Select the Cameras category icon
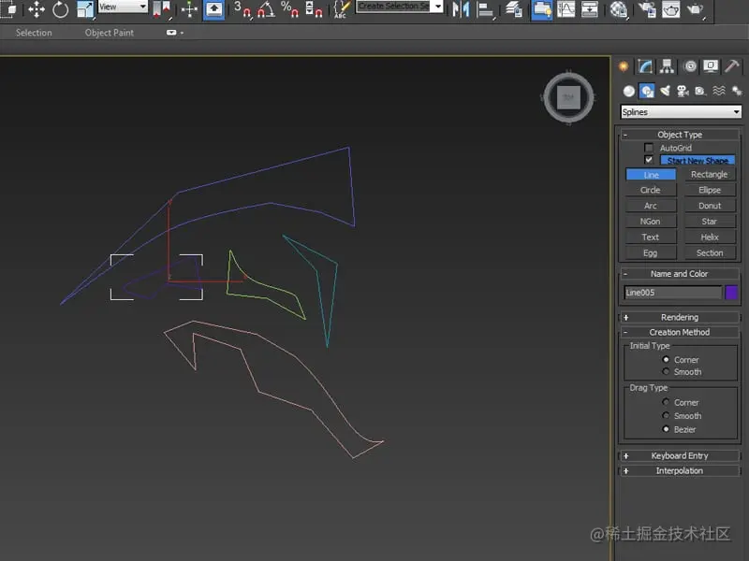This screenshot has width=749, height=561. (x=683, y=91)
